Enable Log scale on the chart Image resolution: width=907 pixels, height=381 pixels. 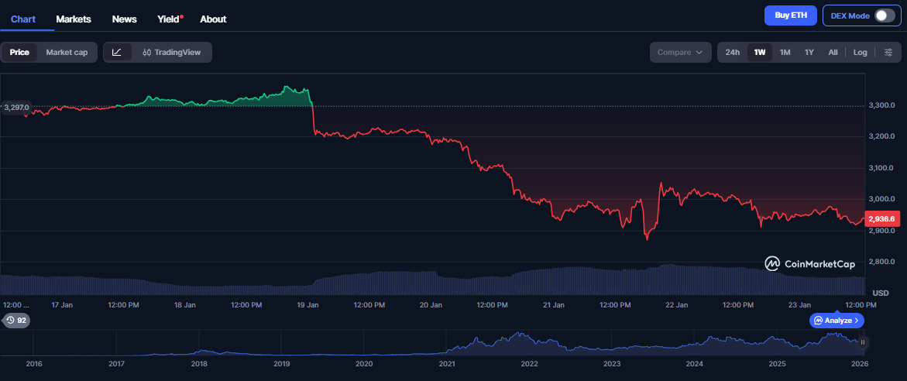(860, 53)
